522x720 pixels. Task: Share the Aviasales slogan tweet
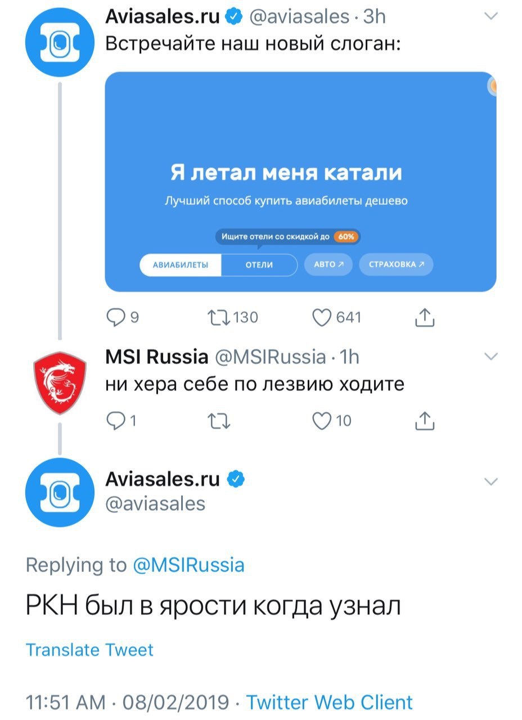[425, 318]
